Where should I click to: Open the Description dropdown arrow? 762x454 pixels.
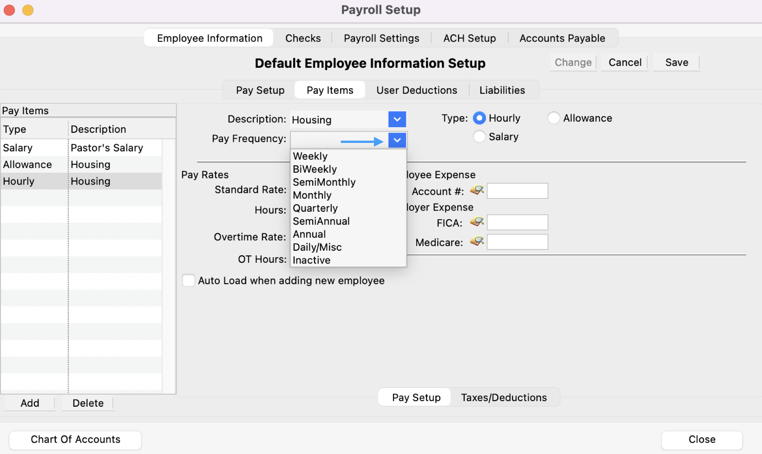[397, 119]
